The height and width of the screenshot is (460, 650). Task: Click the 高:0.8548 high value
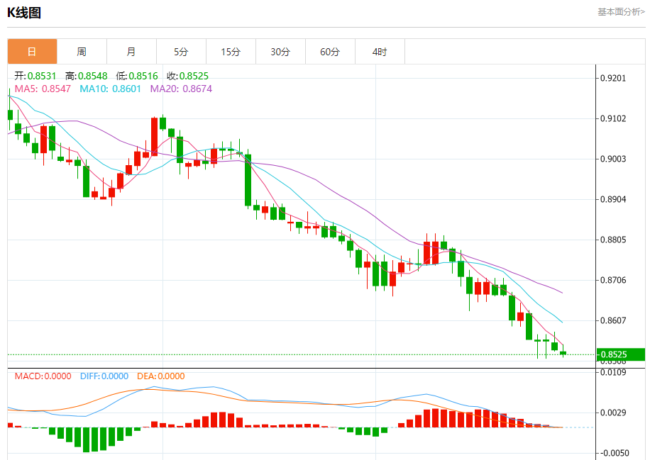tap(87, 76)
